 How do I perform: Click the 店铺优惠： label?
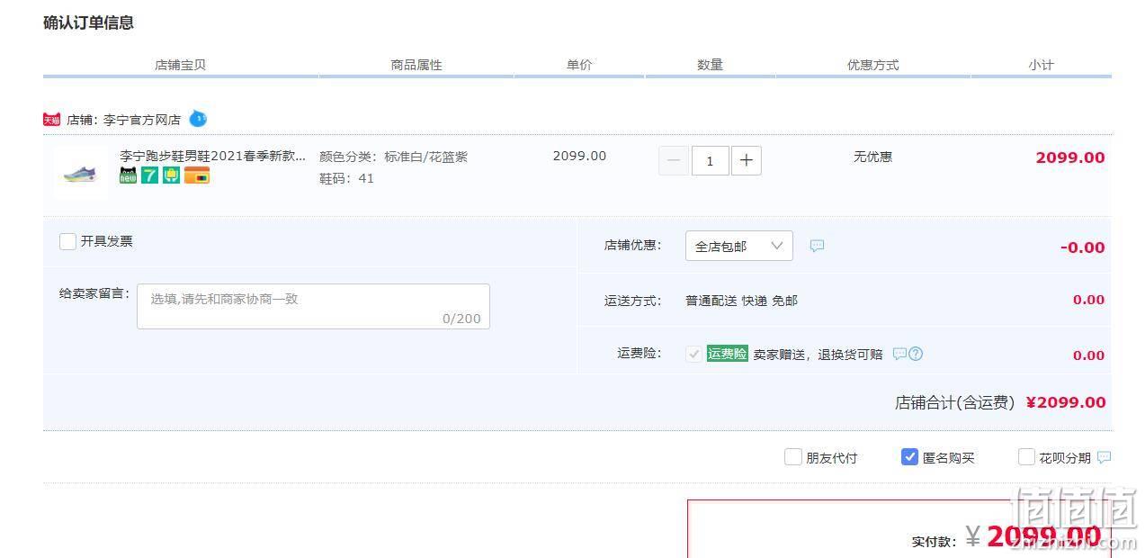tap(632, 245)
